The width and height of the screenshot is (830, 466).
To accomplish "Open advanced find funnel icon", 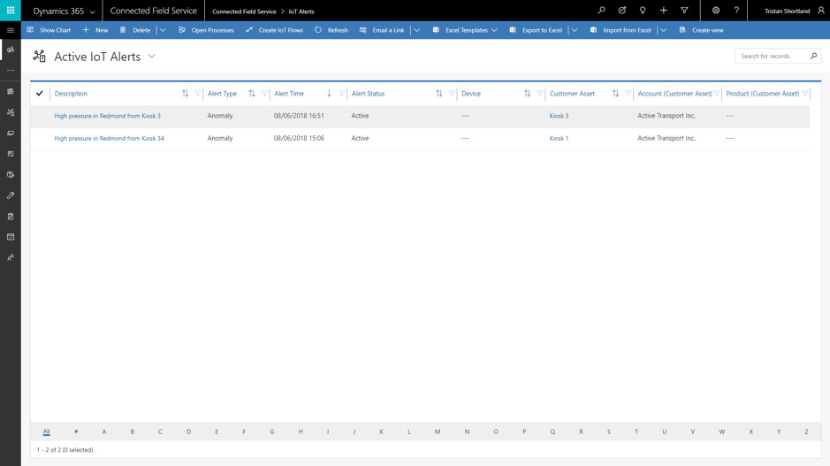I will pos(684,10).
